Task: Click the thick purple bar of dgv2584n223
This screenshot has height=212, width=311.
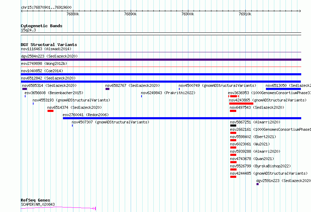Action: (161, 60)
